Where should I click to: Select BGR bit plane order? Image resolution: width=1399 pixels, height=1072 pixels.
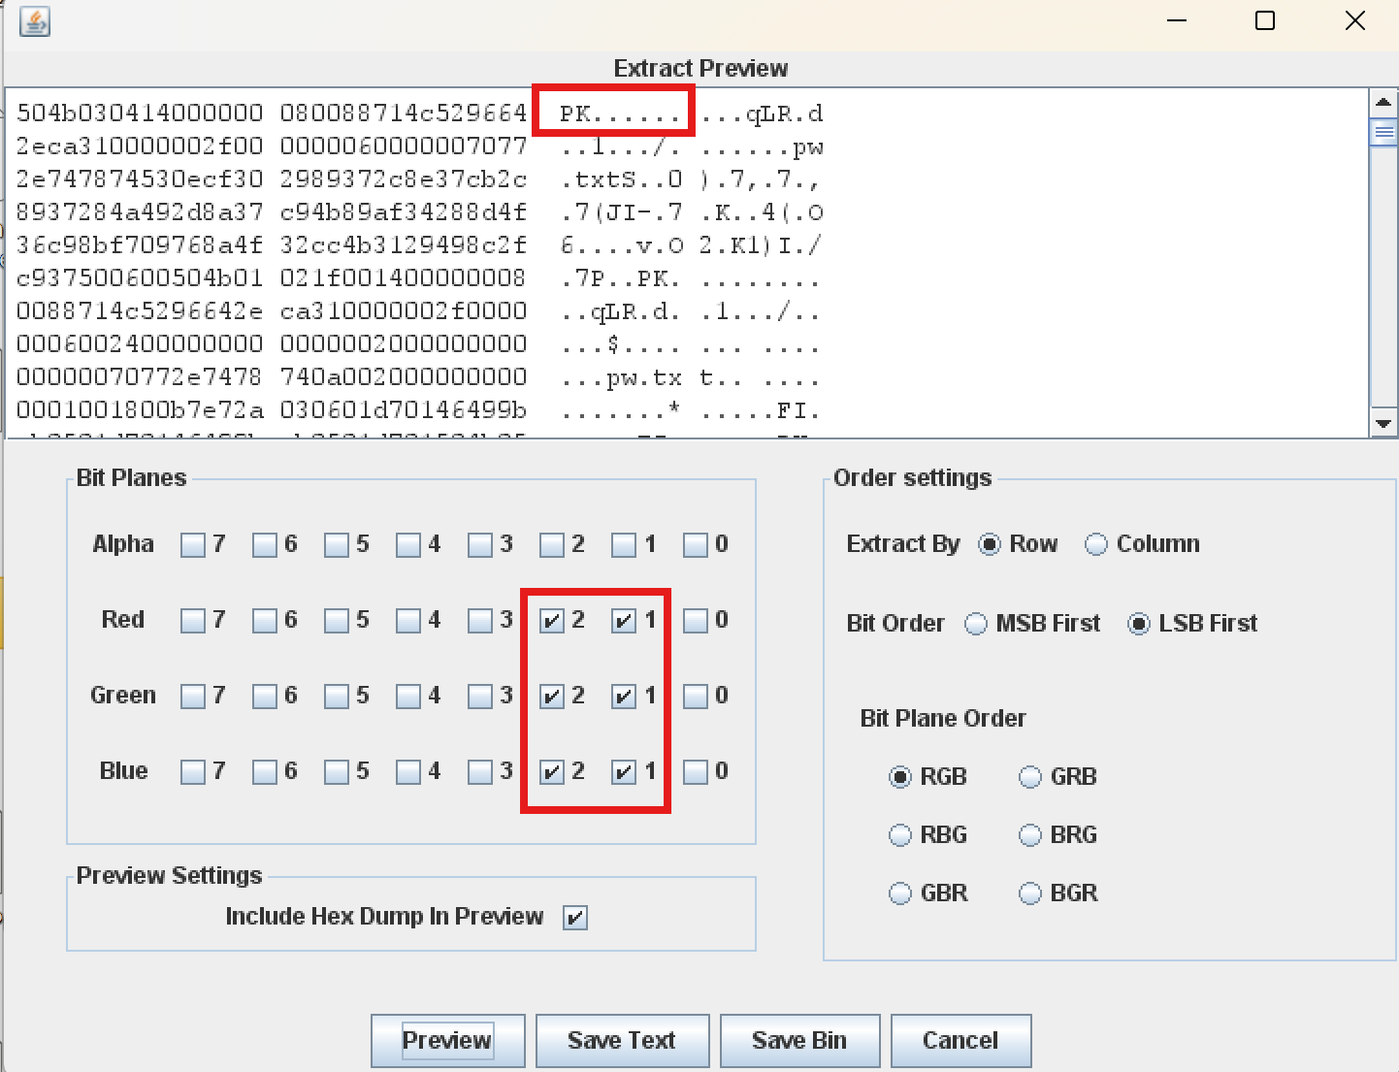click(1030, 893)
